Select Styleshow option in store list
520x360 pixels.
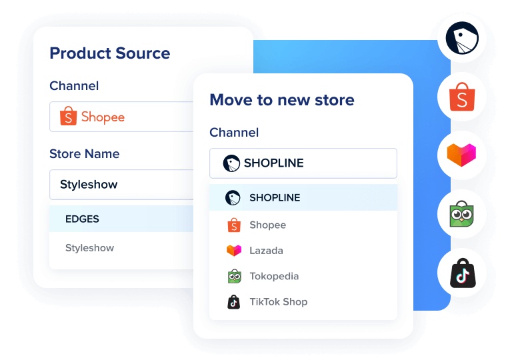click(x=121, y=248)
